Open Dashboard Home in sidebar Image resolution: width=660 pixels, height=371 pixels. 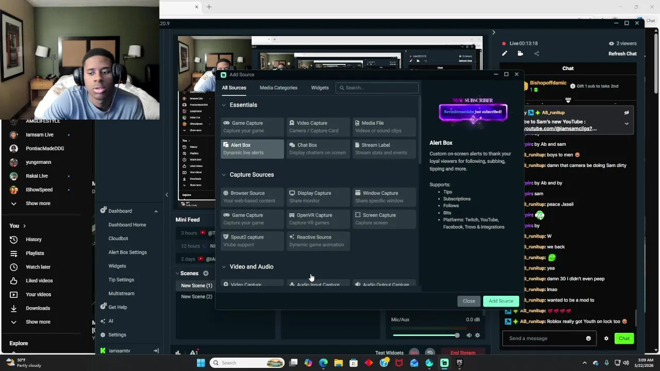coord(127,225)
